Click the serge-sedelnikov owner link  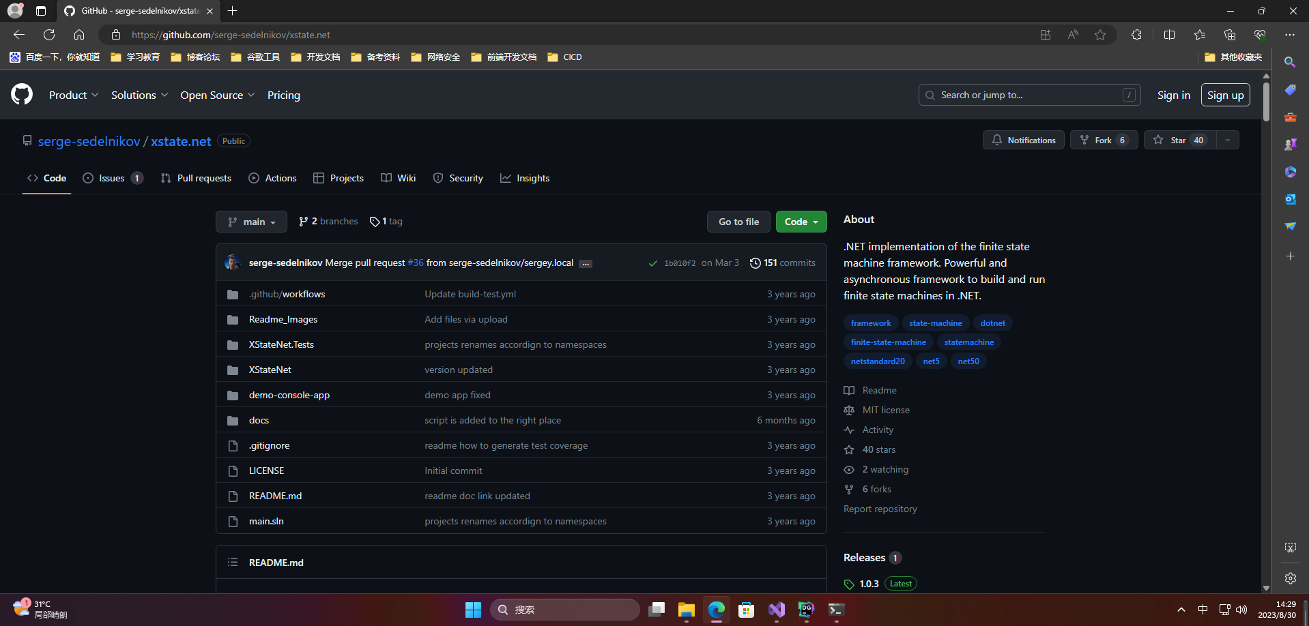(89, 141)
